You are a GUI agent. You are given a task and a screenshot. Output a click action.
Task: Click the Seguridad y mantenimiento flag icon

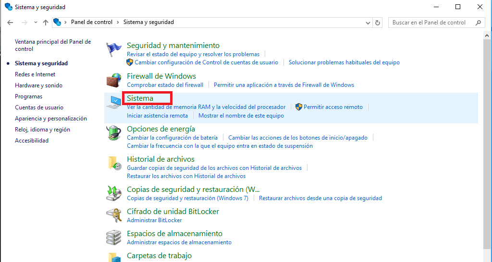click(113, 49)
